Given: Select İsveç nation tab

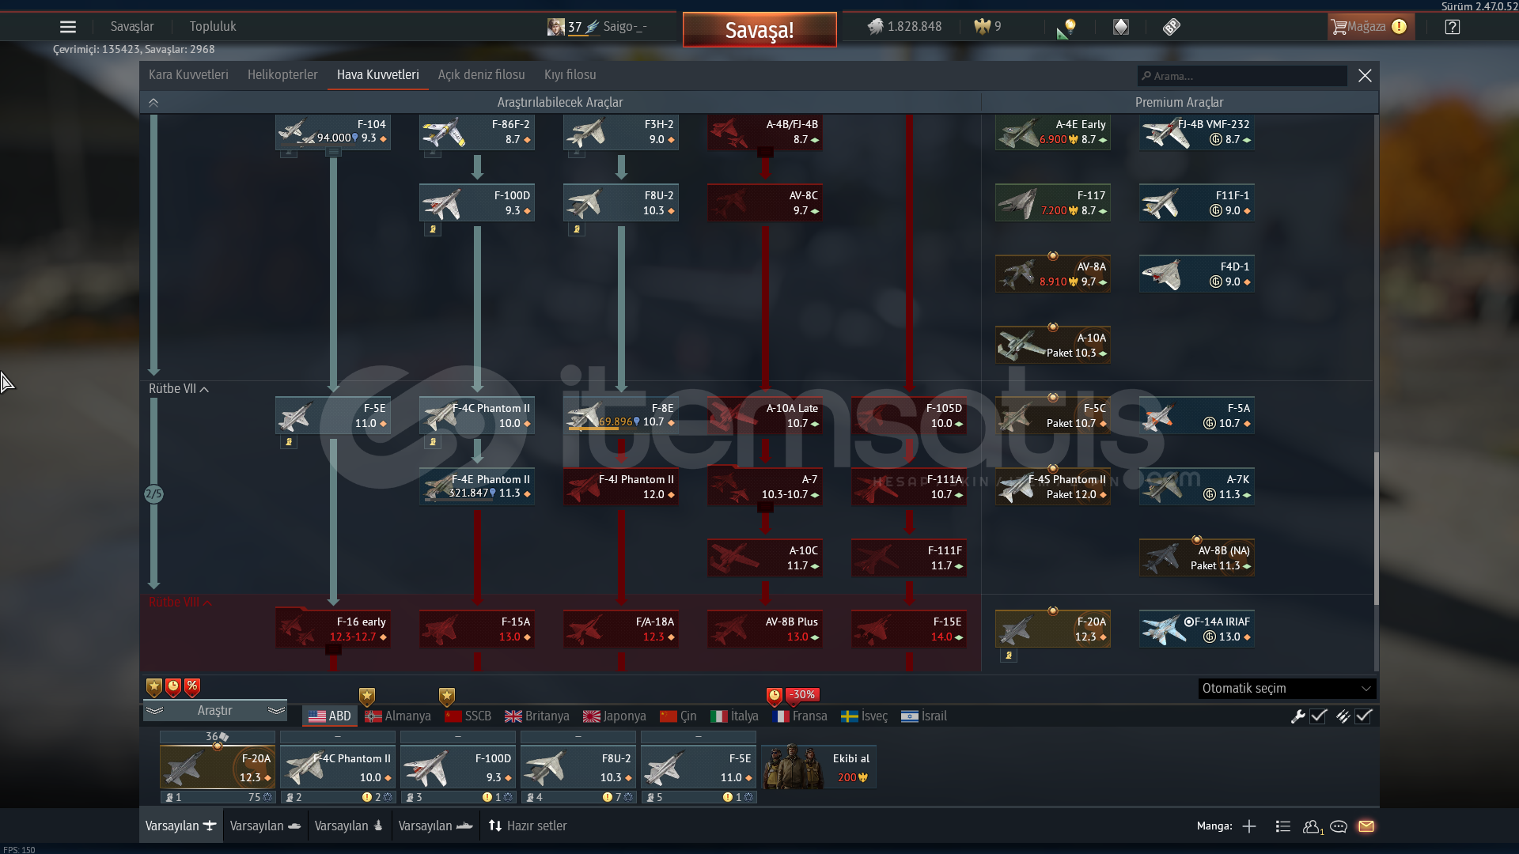Looking at the screenshot, I should (864, 716).
